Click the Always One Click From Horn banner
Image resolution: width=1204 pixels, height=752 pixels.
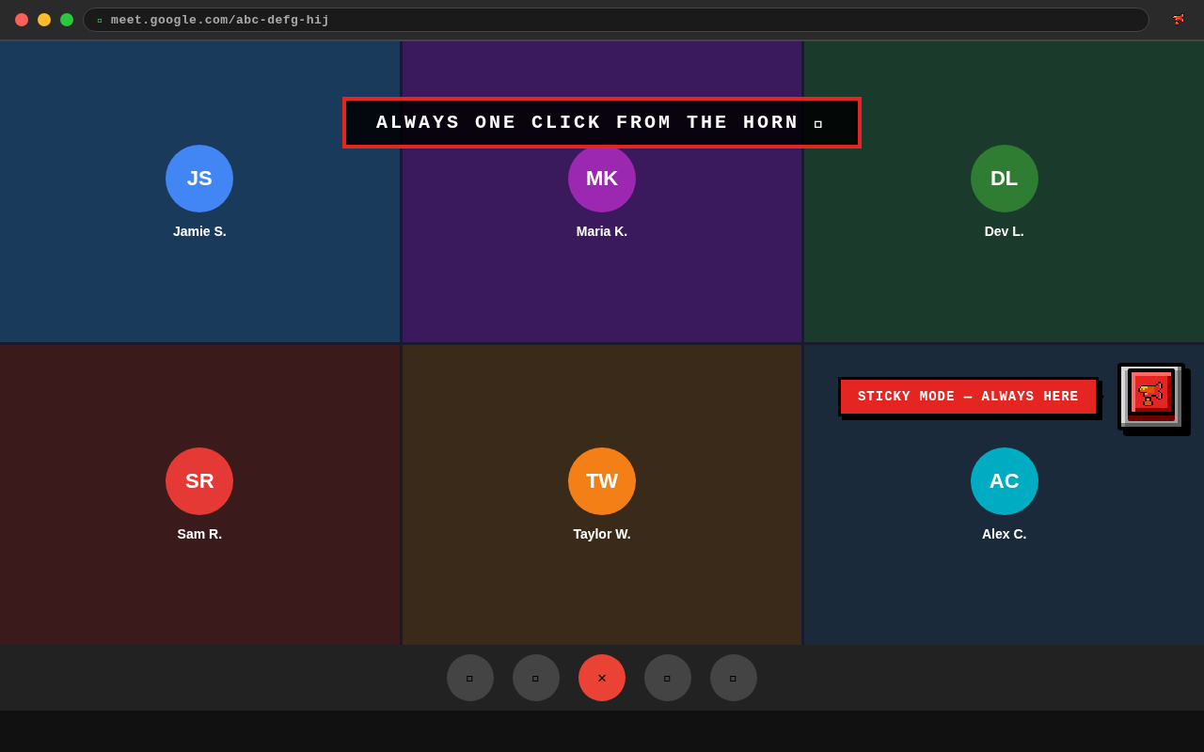point(602,123)
